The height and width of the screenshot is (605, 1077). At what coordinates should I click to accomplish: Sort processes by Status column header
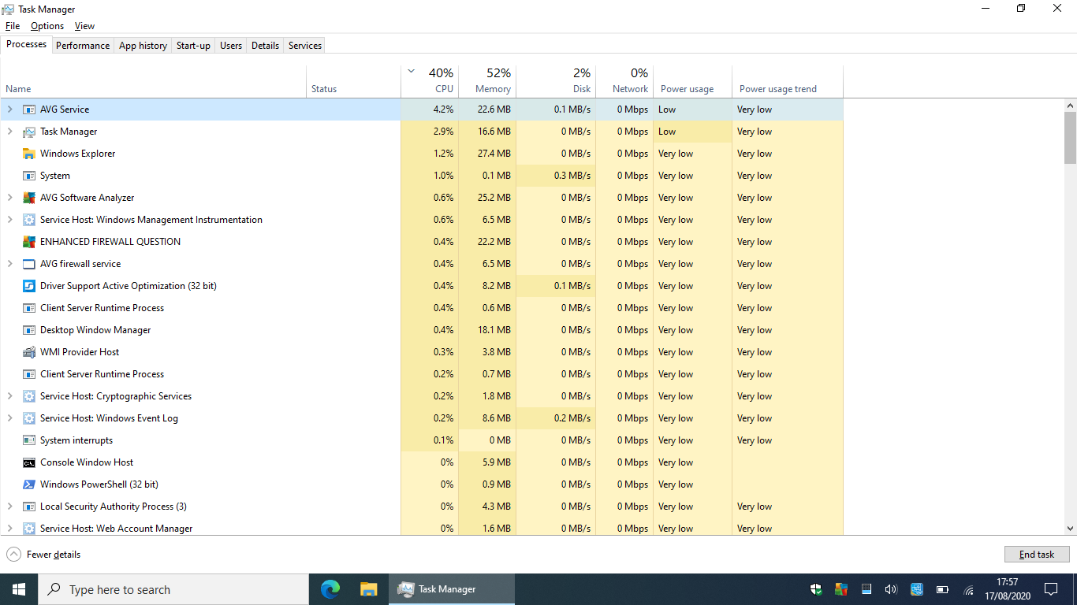click(x=353, y=80)
